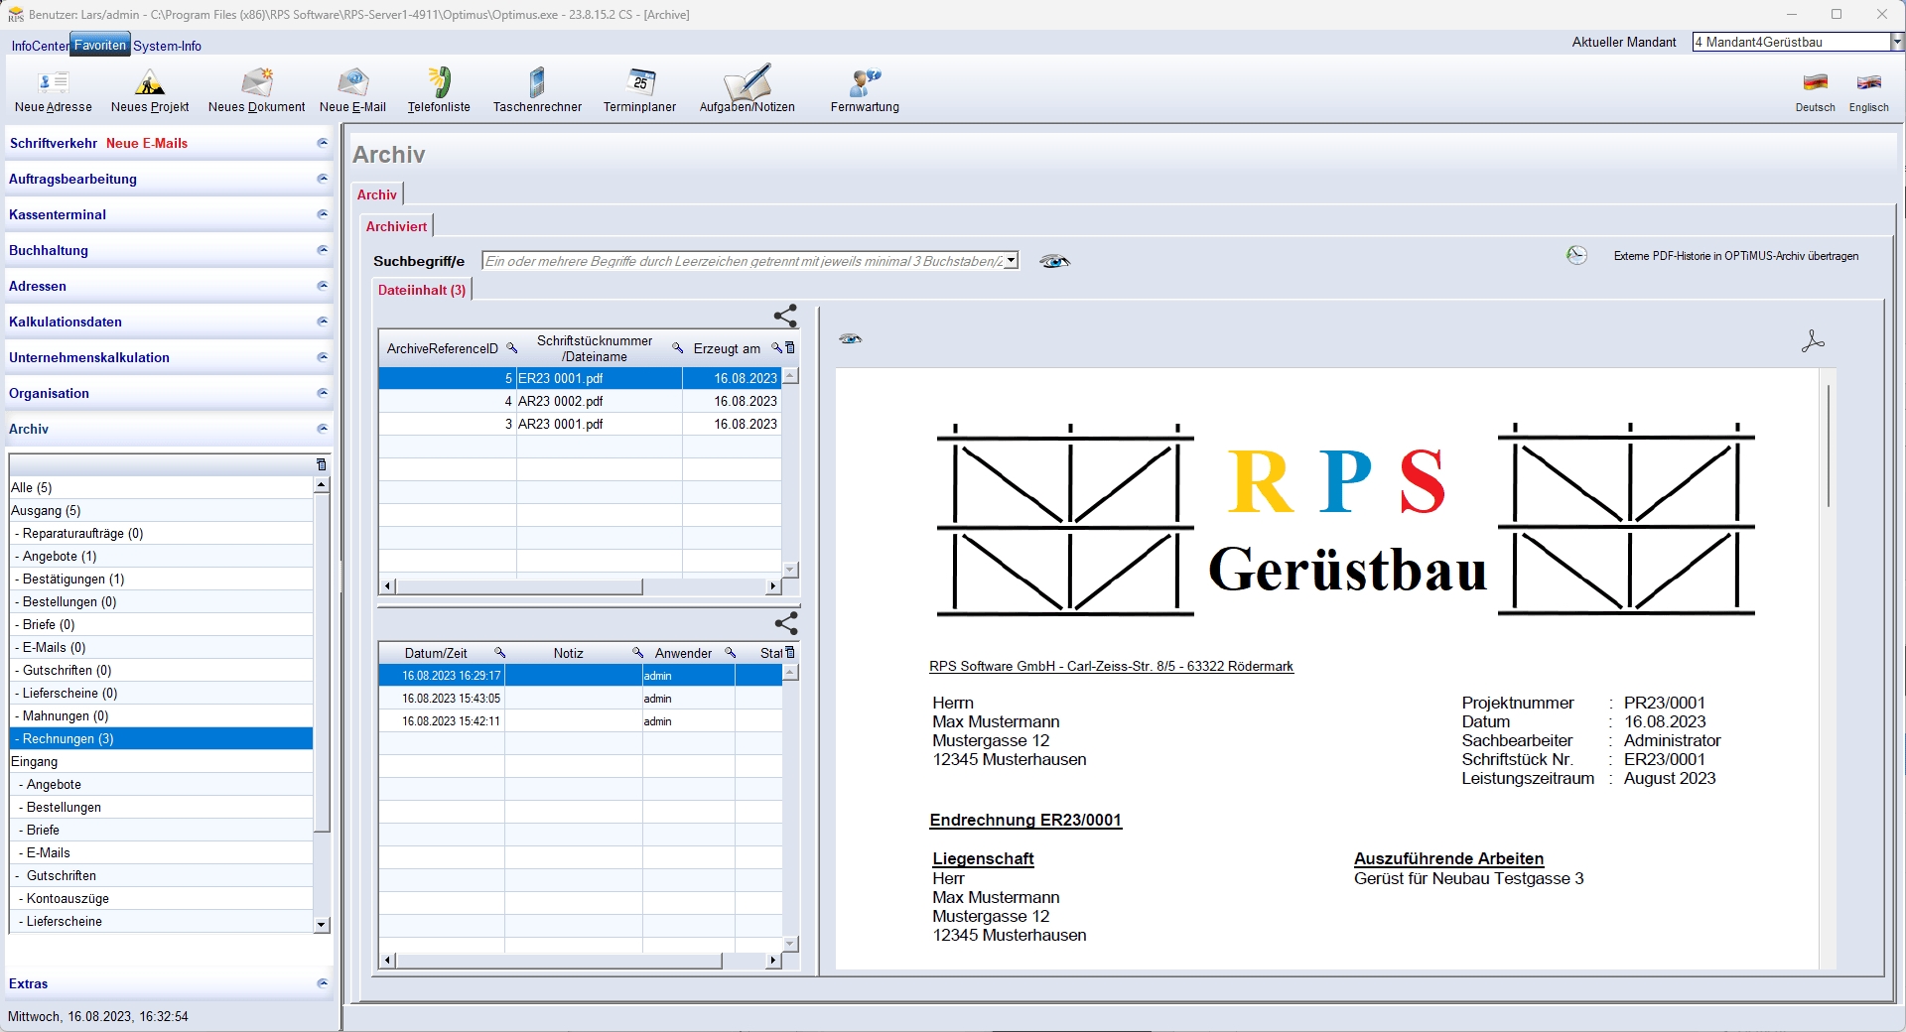Sort by the Anwender column header
1906x1032 pixels.
[x=683, y=653]
